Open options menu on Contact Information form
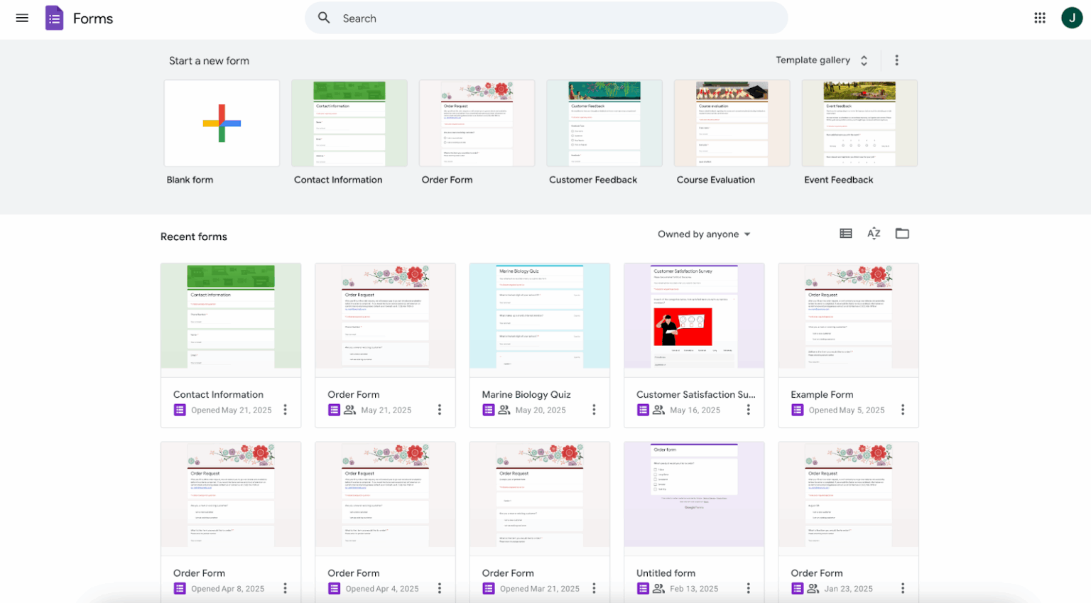Viewport: 1091px width, 603px height. pos(285,410)
